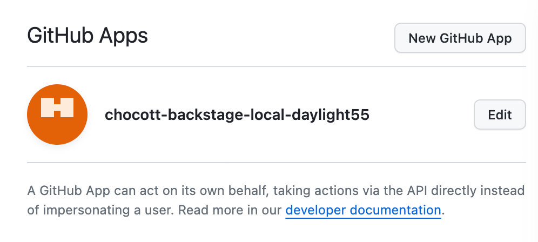
Task: Edit chocott-backstage-local-daylight55 settings
Action: (500, 115)
